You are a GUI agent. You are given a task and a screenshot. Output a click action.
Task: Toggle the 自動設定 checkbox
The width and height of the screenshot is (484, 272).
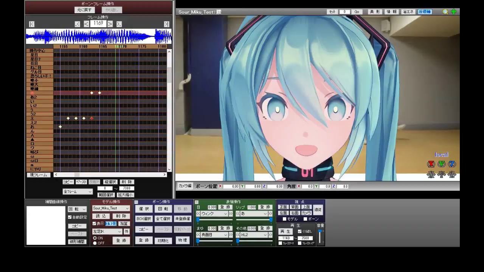pos(70,217)
